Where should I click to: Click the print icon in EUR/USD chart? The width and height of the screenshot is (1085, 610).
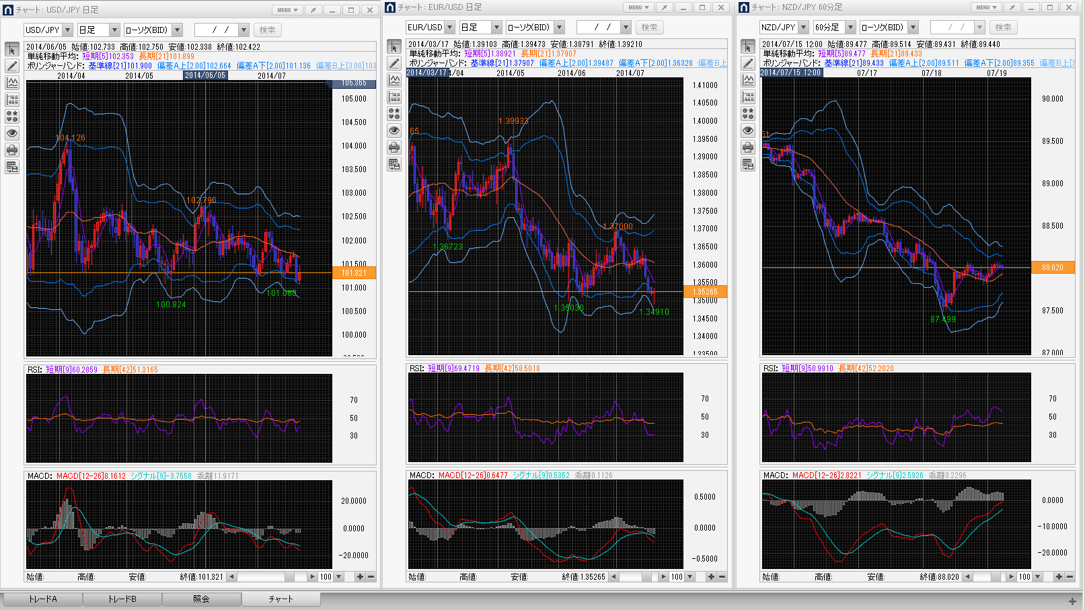394,147
